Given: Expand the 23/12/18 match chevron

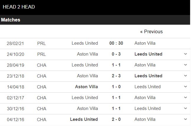Looking at the screenshot, I should pyautogui.click(x=185, y=76).
